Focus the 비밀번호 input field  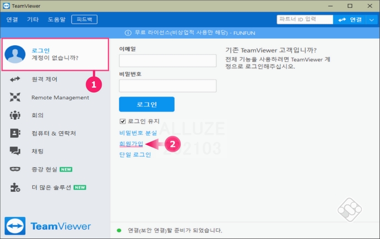pos(167,86)
